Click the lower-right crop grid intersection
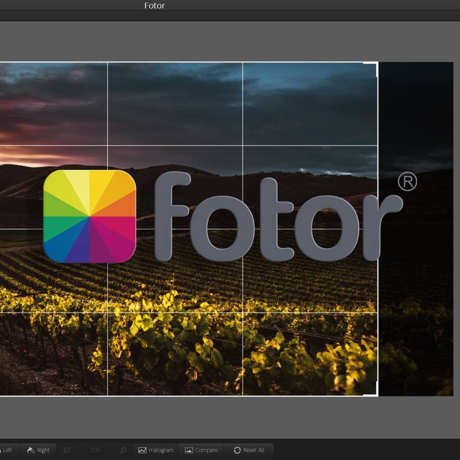 pyautogui.click(x=243, y=312)
